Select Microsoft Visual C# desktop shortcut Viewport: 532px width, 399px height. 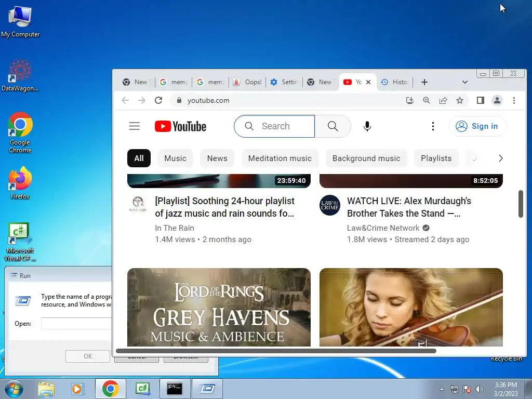click(x=20, y=242)
